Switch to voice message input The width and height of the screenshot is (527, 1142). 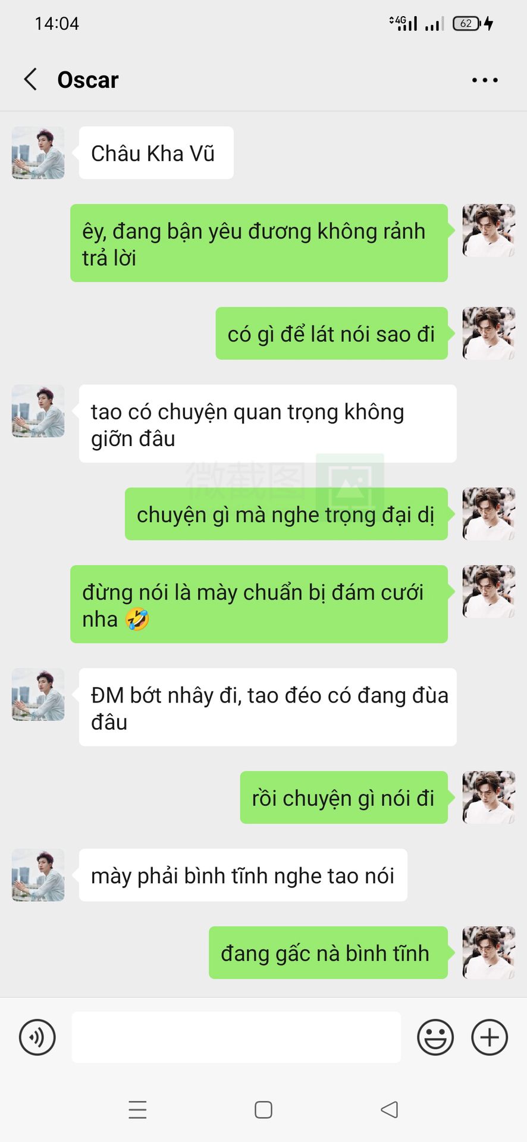click(37, 1037)
